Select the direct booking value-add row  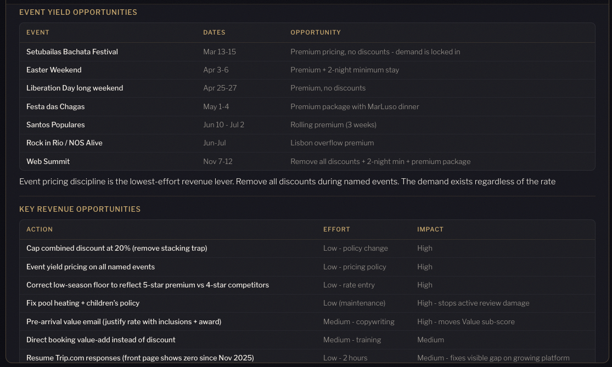pyautogui.click(x=101, y=340)
